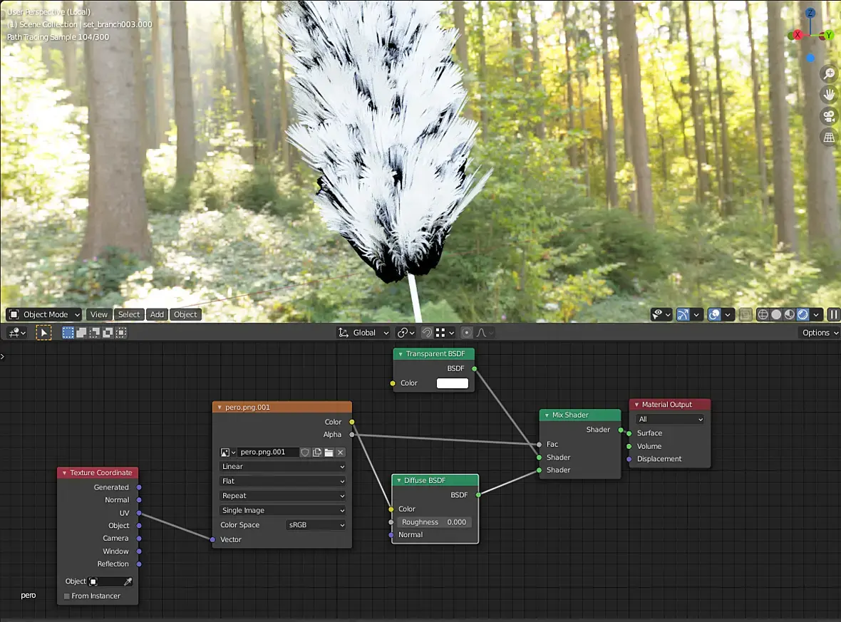Screen dimensions: 841x622
Task: Click the Transparent BSDF white color swatch
Action: [x=452, y=383]
